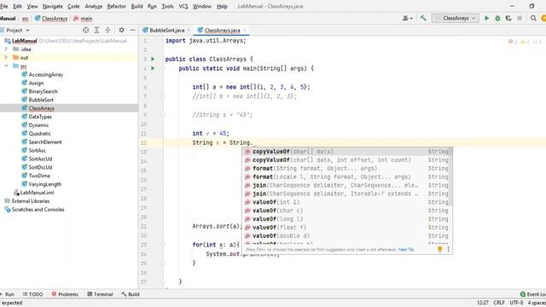Open the TODO tool window
The height and width of the screenshot is (307, 546).
tap(32, 294)
